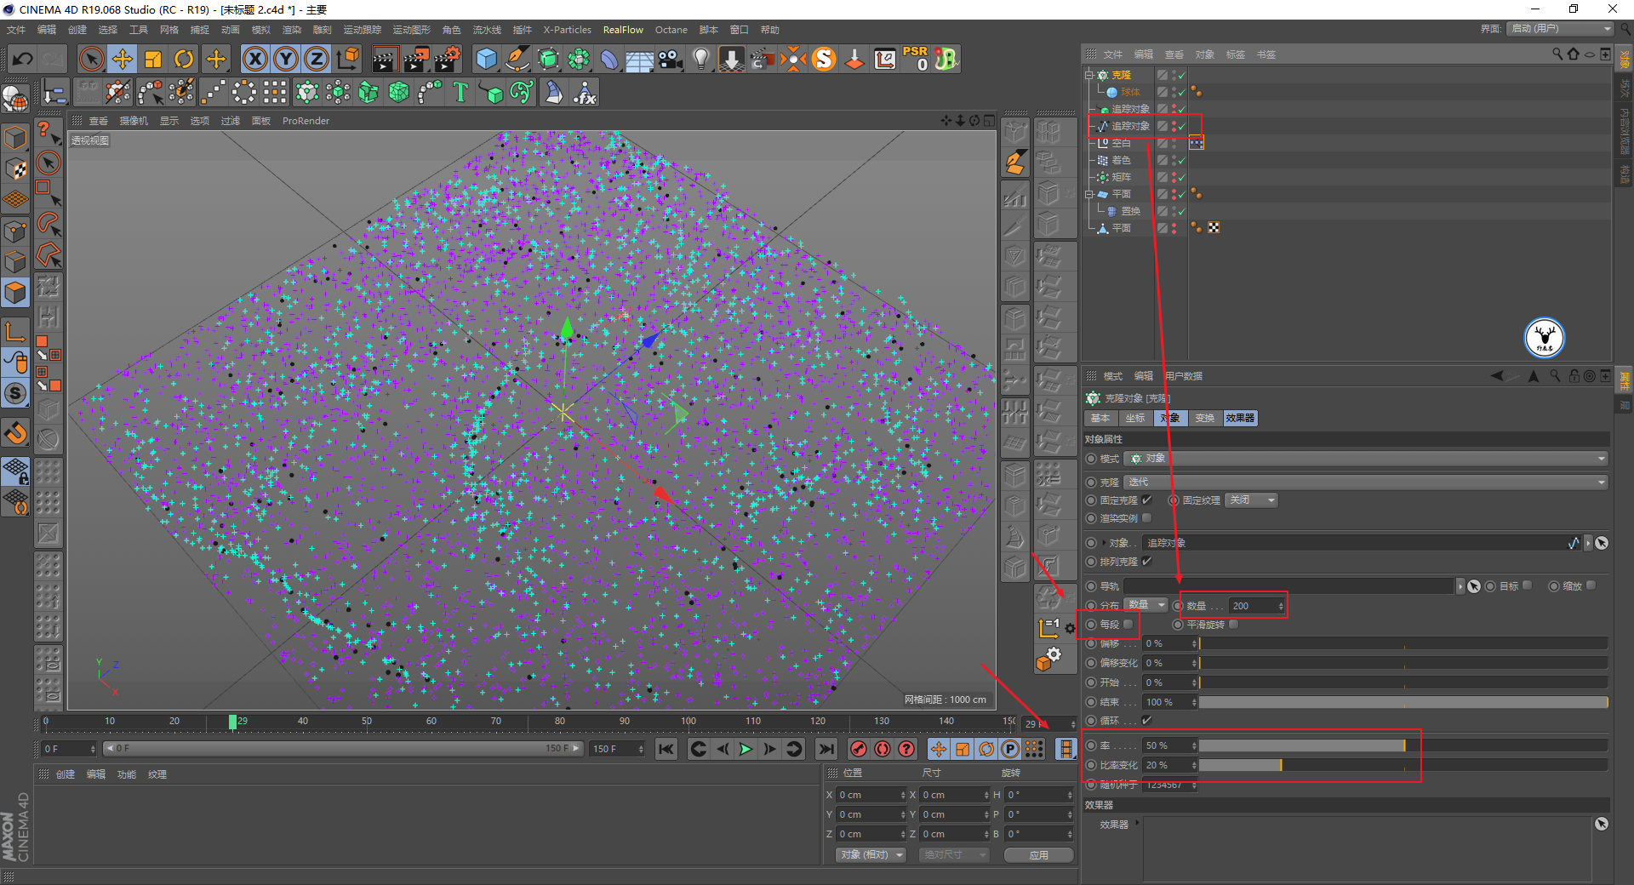This screenshot has height=885, width=1634.
Task: Click the undo arrow in the toolbar
Action: 23,59
